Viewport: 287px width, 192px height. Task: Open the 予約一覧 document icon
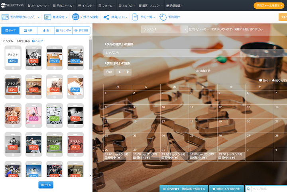[135, 17]
